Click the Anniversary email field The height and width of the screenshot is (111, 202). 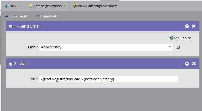[103, 47]
